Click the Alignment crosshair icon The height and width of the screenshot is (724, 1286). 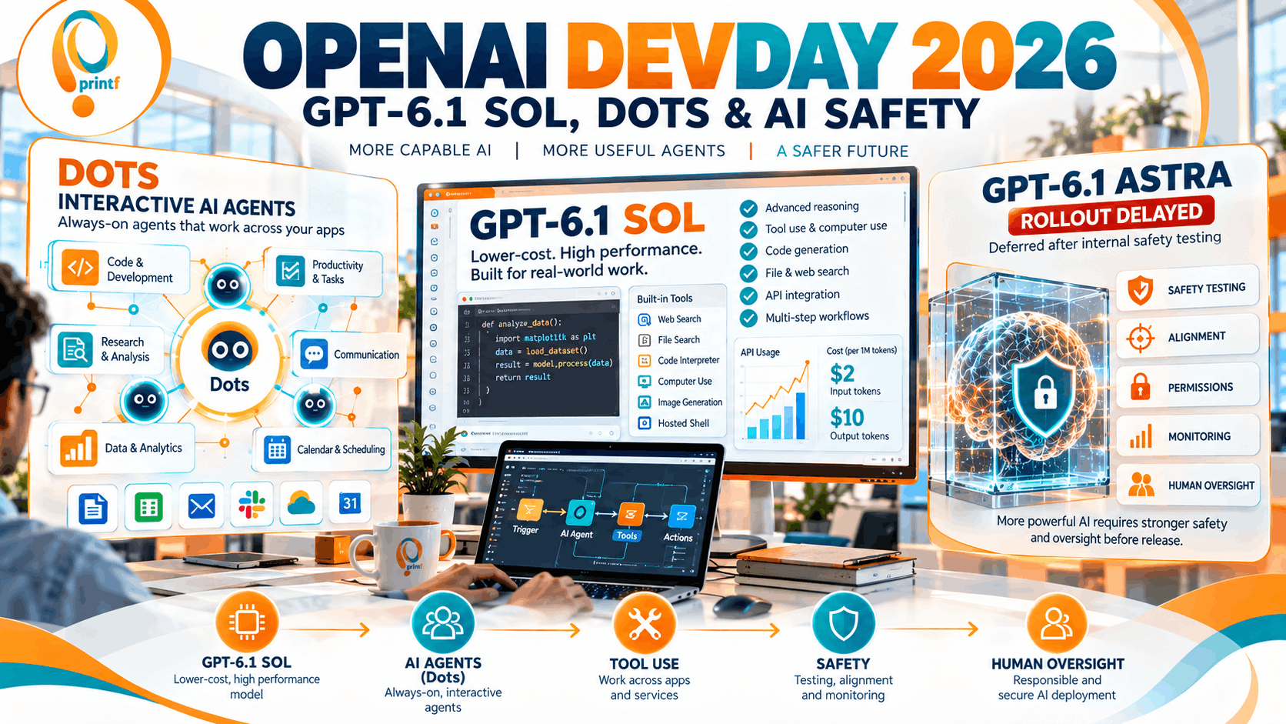[1141, 338]
